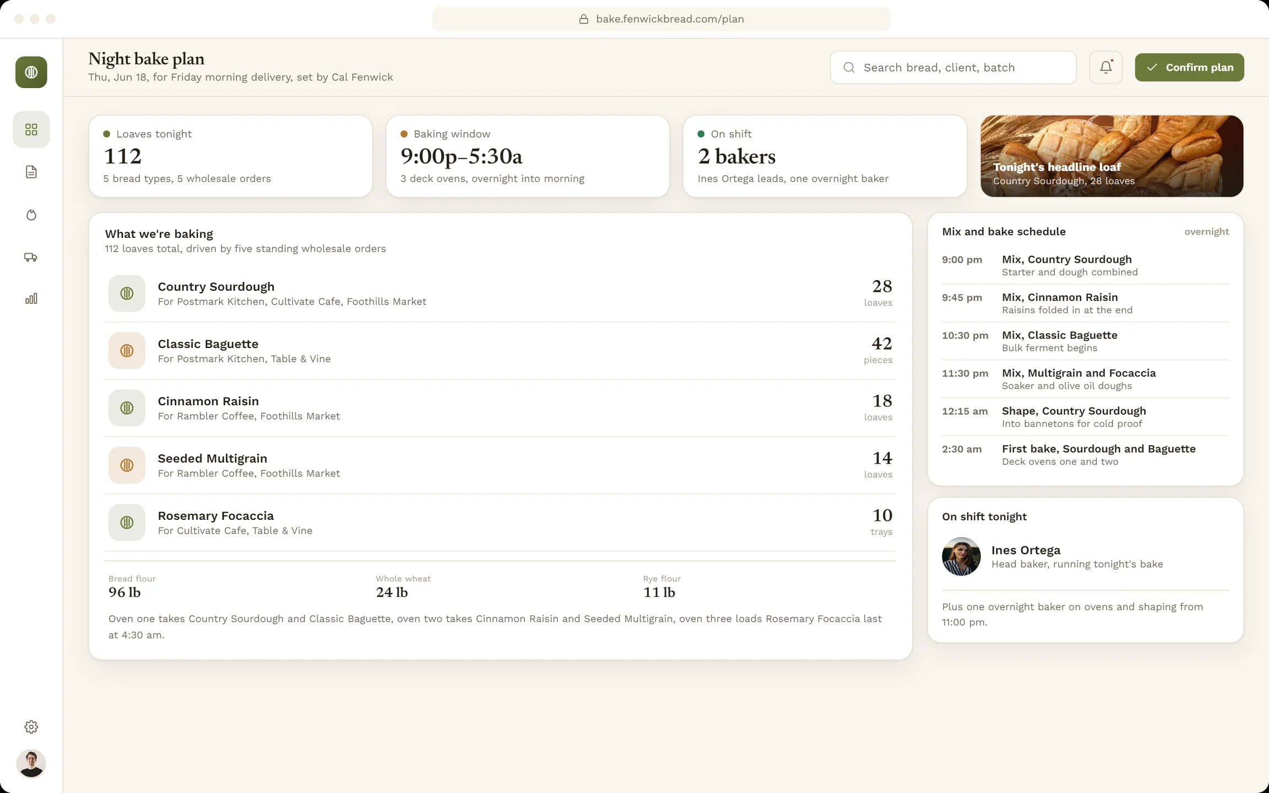Click the Whole wheat 24 lb value
This screenshot has height=793, width=1269.
(x=392, y=593)
